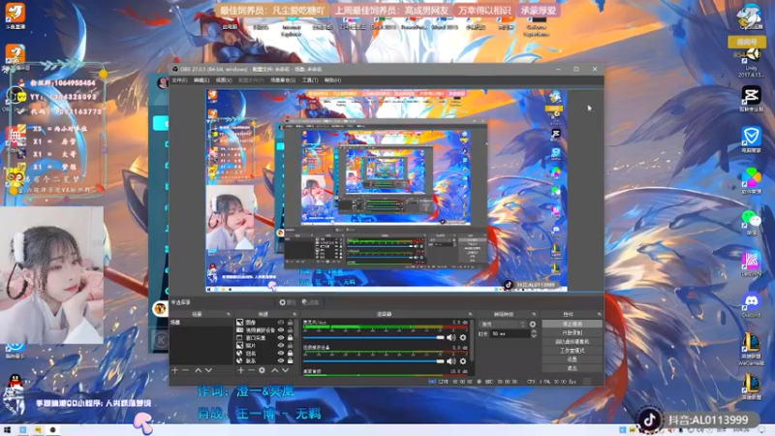The width and height of the screenshot is (775, 436).
Task: Open the 工具(T) menu in OBS
Action: pyautogui.click(x=310, y=80)
